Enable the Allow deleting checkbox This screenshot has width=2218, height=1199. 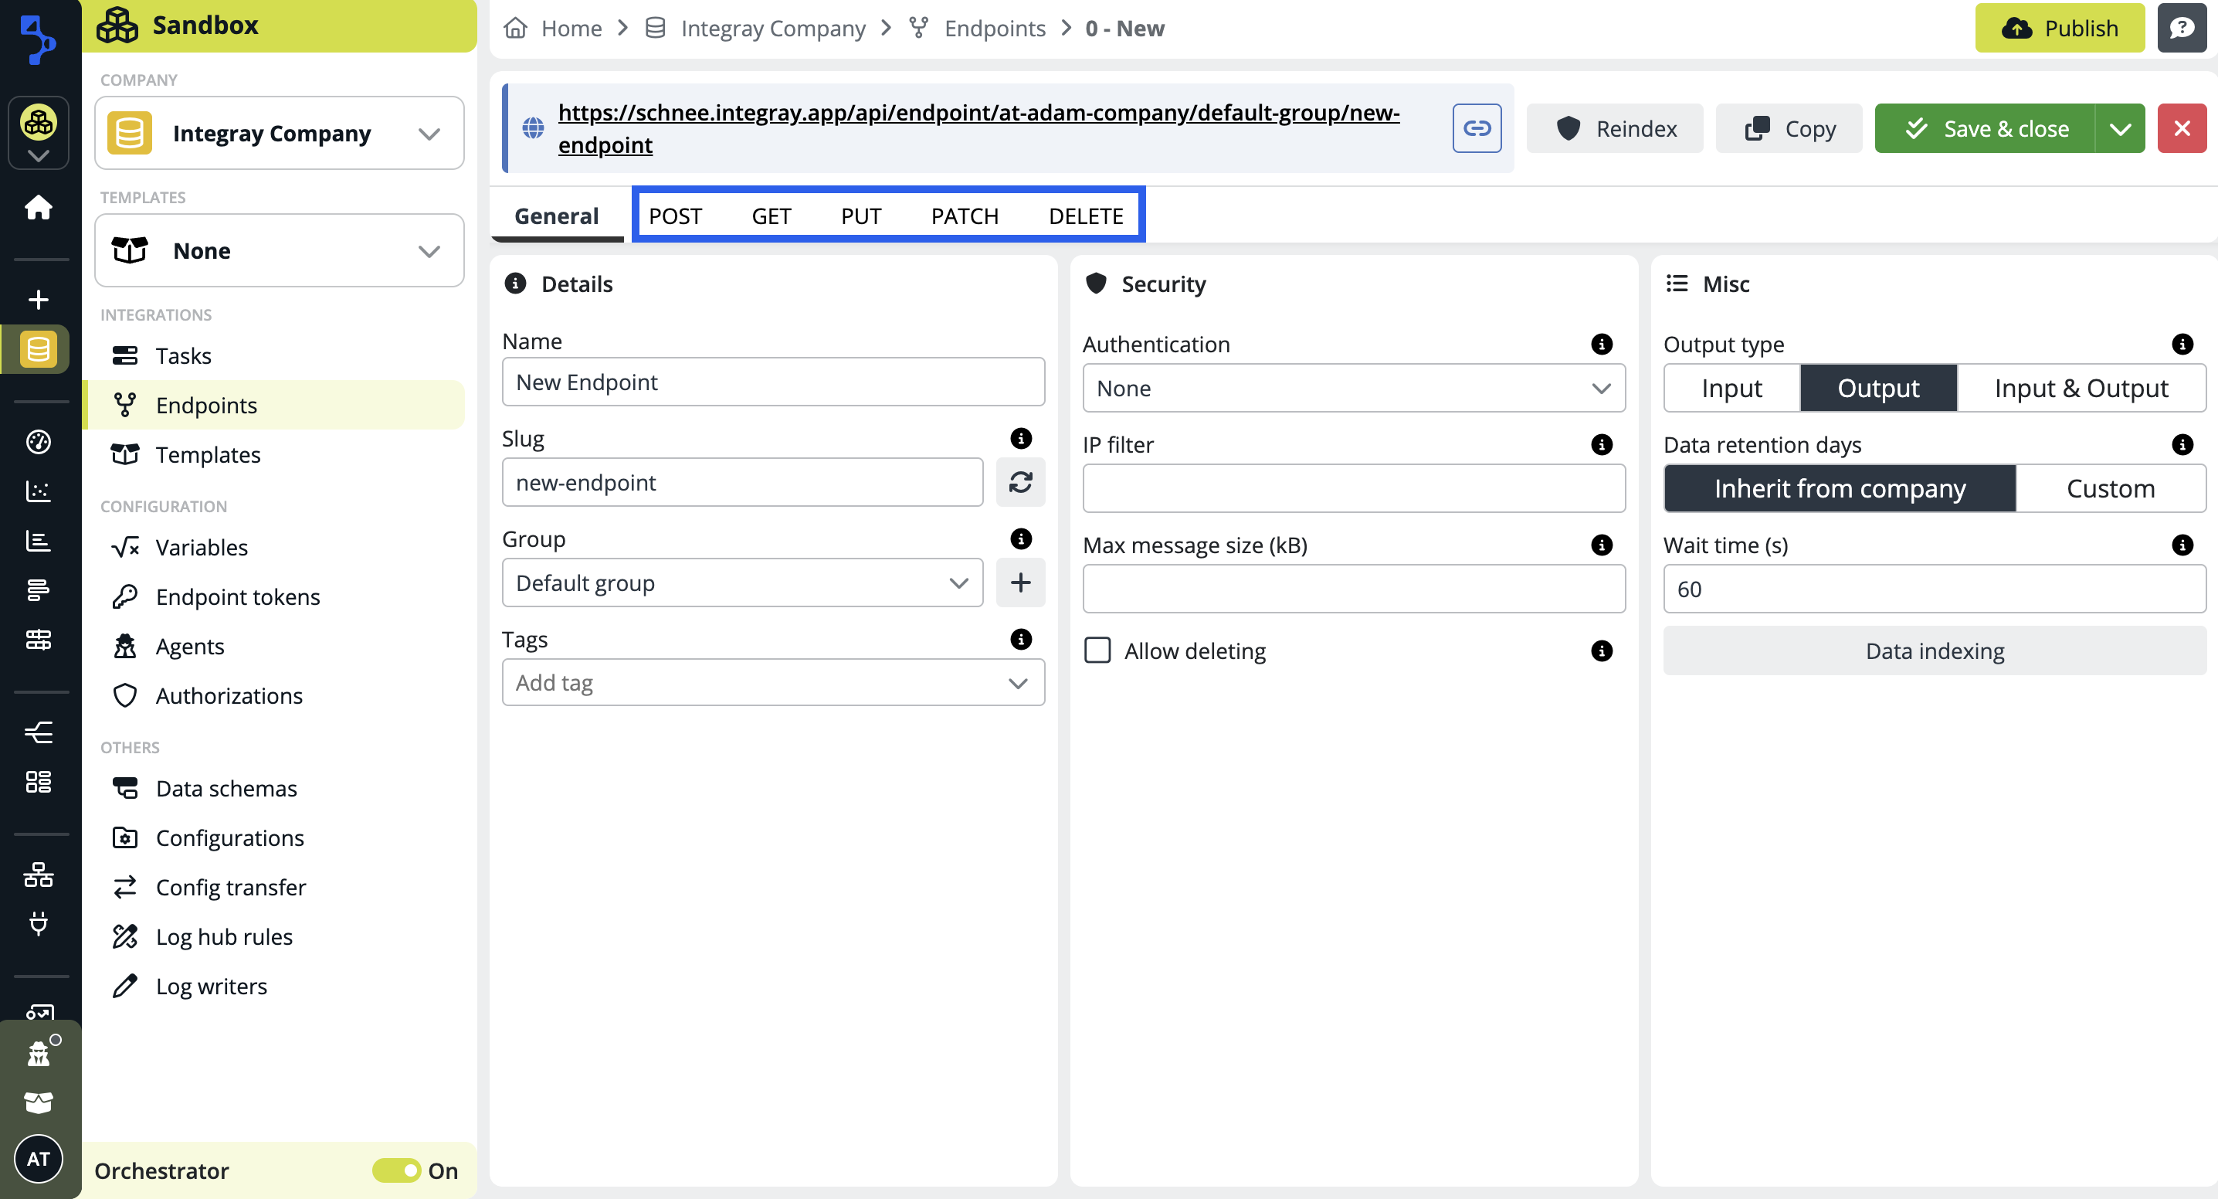click(x=1098, y=650)
